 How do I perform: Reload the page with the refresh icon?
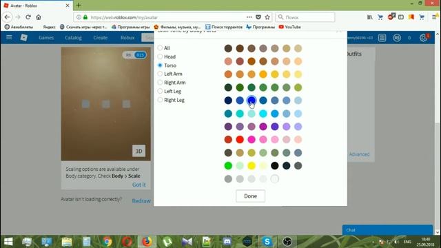point(28,17)
